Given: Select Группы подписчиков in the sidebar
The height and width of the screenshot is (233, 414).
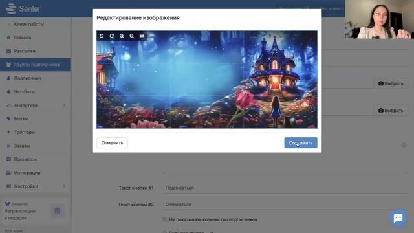Looking at the screenshot, I should click(x=35, y=65).
